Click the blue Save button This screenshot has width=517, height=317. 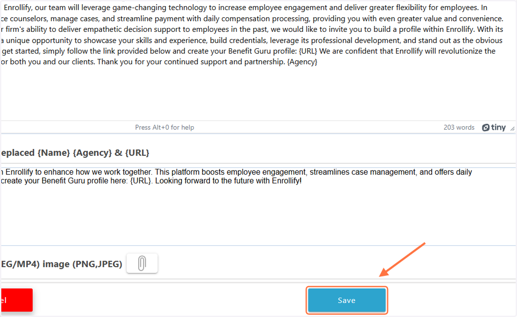(x=347, y=300)
